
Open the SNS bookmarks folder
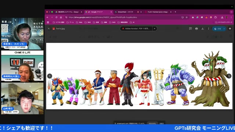click(87, 22)
